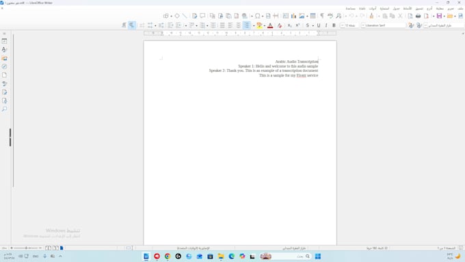Click the Insert Image icon
This screenshot has height=262, width=465.
302,16
